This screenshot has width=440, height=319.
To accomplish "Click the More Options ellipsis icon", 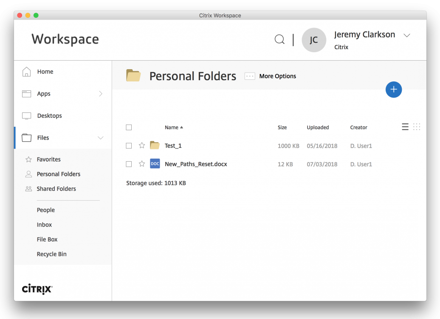I will pos(250,76).
